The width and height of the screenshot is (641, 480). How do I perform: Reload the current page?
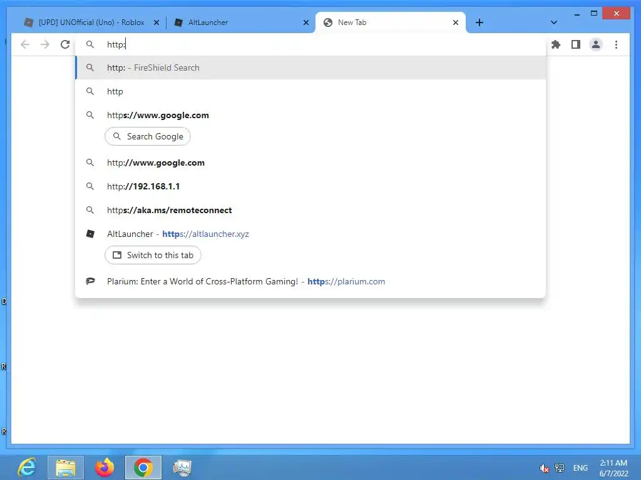[65, 44]
